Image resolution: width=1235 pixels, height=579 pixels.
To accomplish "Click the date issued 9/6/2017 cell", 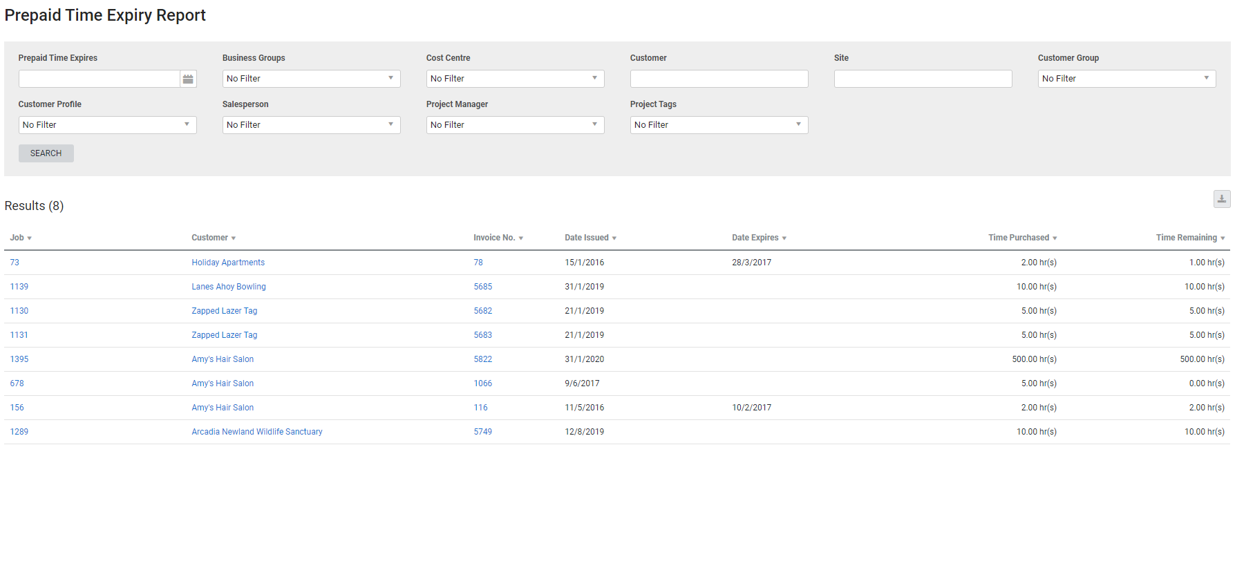I will 583,383.
